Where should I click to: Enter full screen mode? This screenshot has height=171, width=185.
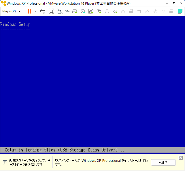click(x=51, y=11)
